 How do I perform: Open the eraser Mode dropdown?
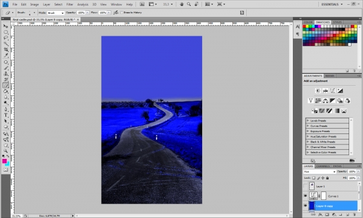56,13
